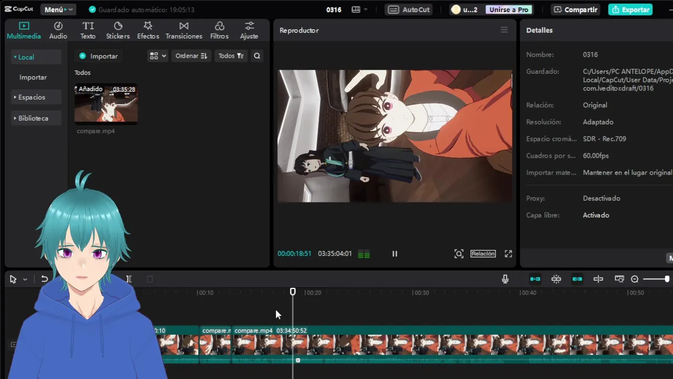Expand the Espacios section
The image size is (673, 379).
[x=36, y=97]
